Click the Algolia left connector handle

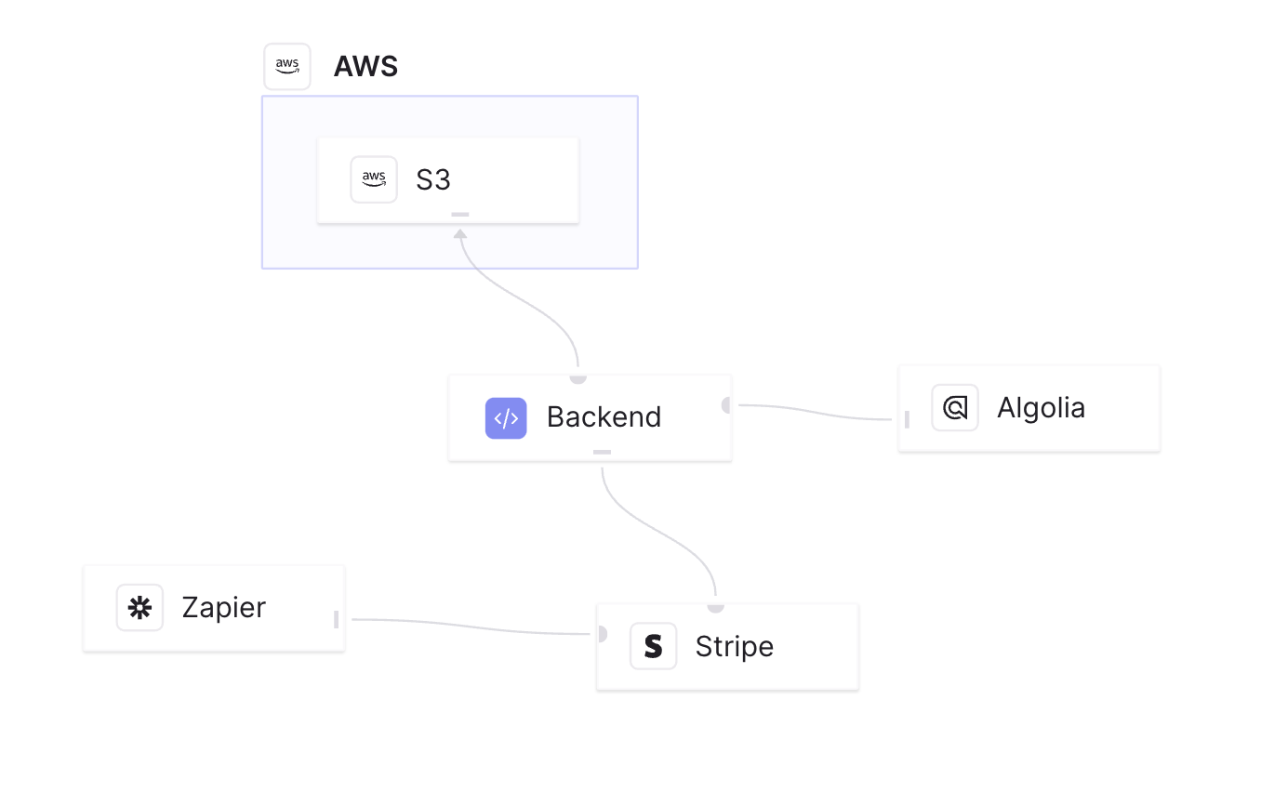[907, 419]
